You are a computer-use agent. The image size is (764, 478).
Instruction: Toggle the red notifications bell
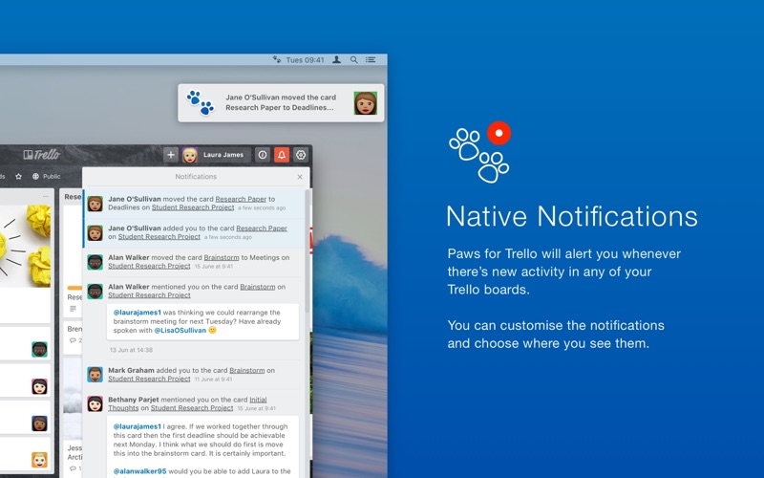coord(282,155)
